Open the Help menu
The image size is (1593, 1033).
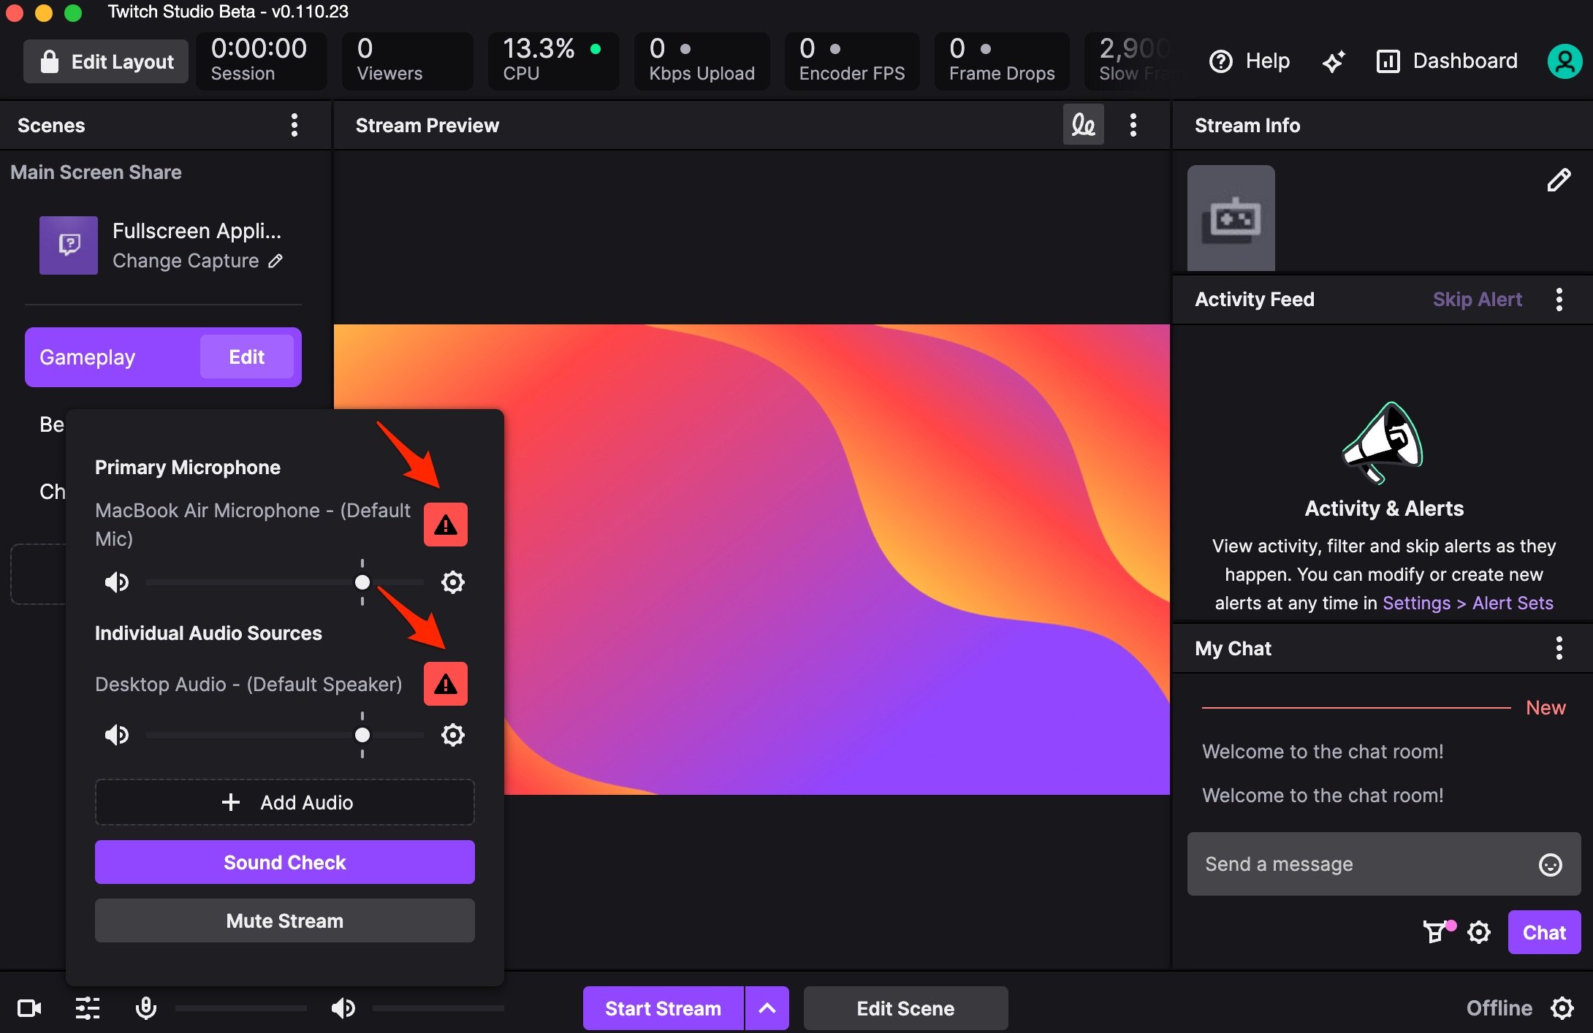(x=1250, y=61)
